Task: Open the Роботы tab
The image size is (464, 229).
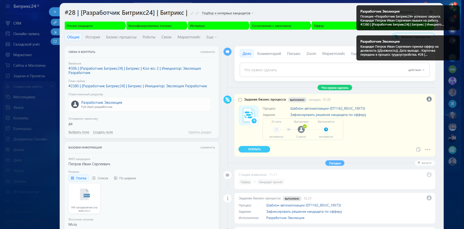Action: (x=149, y=37)
